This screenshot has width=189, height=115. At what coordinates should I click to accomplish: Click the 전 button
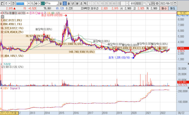point(13,3)
